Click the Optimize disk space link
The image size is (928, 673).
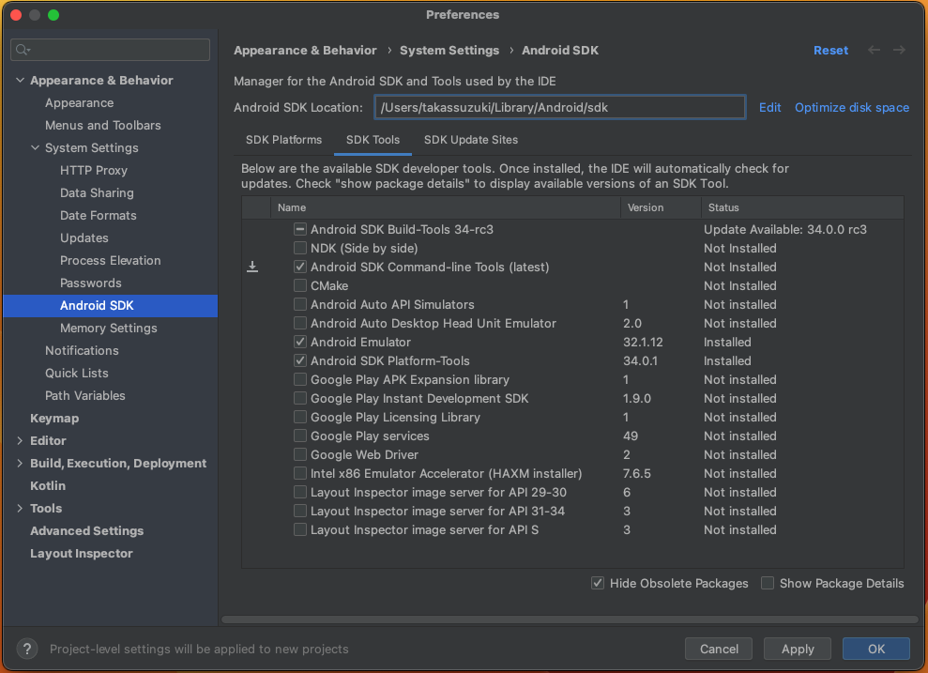point(851,108)
